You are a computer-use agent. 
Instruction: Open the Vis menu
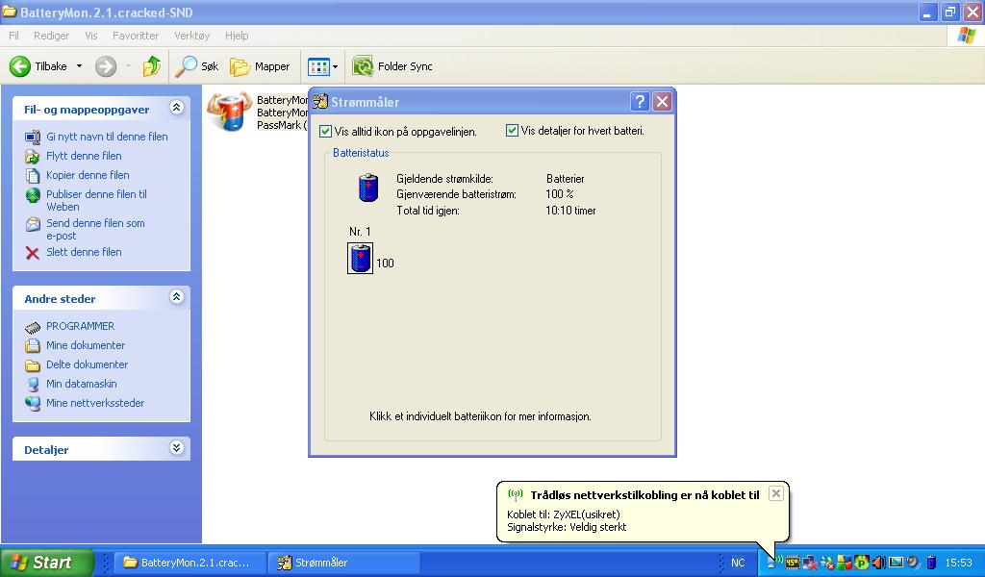click(x=91, y=36)
